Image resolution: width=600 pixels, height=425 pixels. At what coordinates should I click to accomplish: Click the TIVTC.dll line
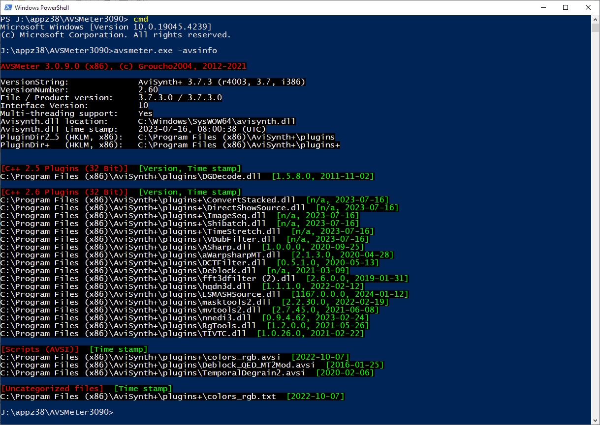183,334
